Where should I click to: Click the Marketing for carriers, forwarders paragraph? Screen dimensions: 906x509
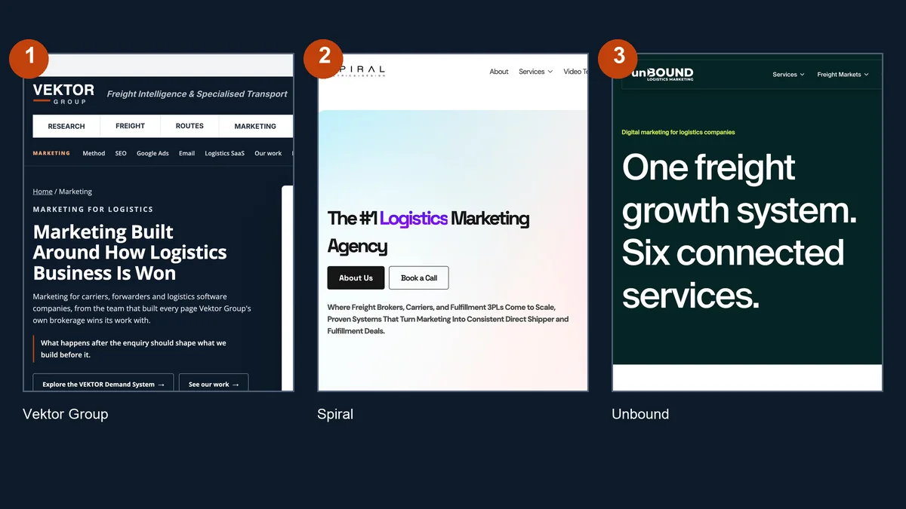(142, 308)
